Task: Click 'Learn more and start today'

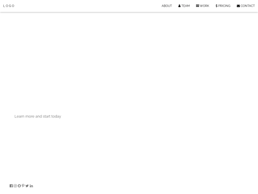Action: point(38,116)
